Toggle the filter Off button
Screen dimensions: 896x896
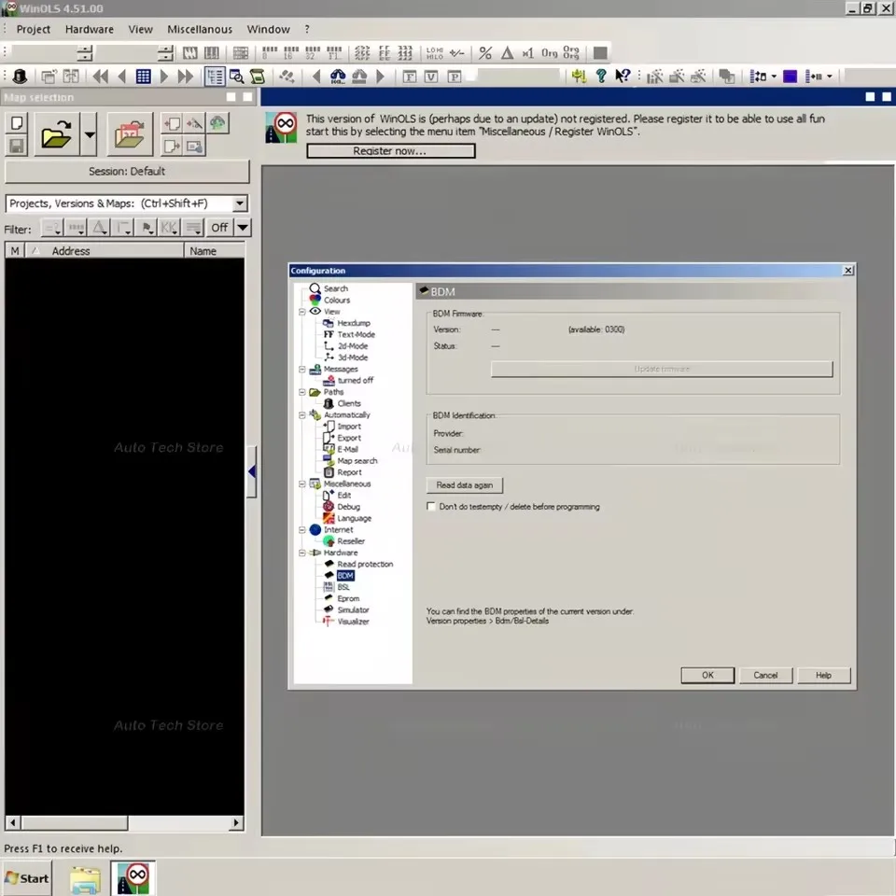[219, 228]
